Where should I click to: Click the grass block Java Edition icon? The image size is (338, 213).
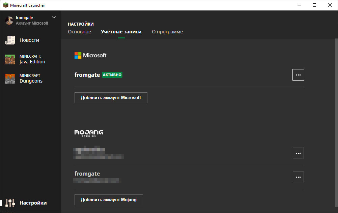coord(10,59)
